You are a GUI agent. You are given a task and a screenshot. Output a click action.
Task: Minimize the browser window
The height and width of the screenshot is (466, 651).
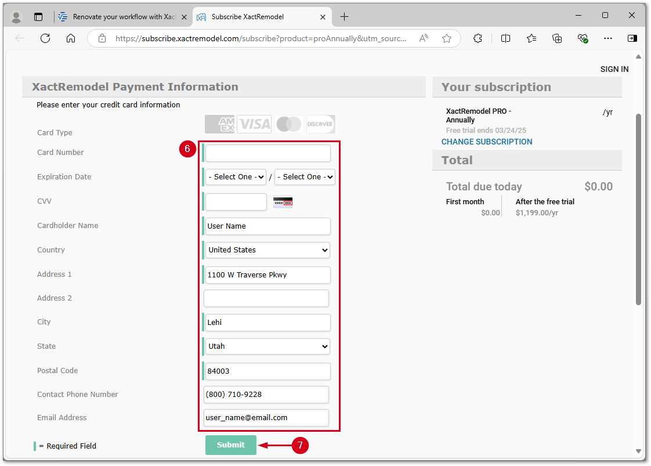point(578,15)
